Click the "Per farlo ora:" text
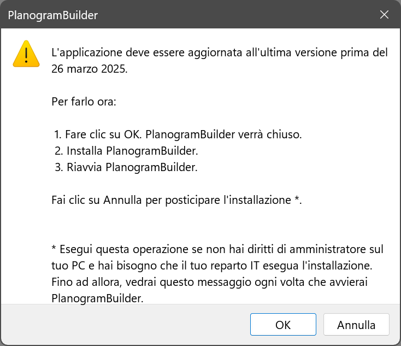 tap(84, 102)
